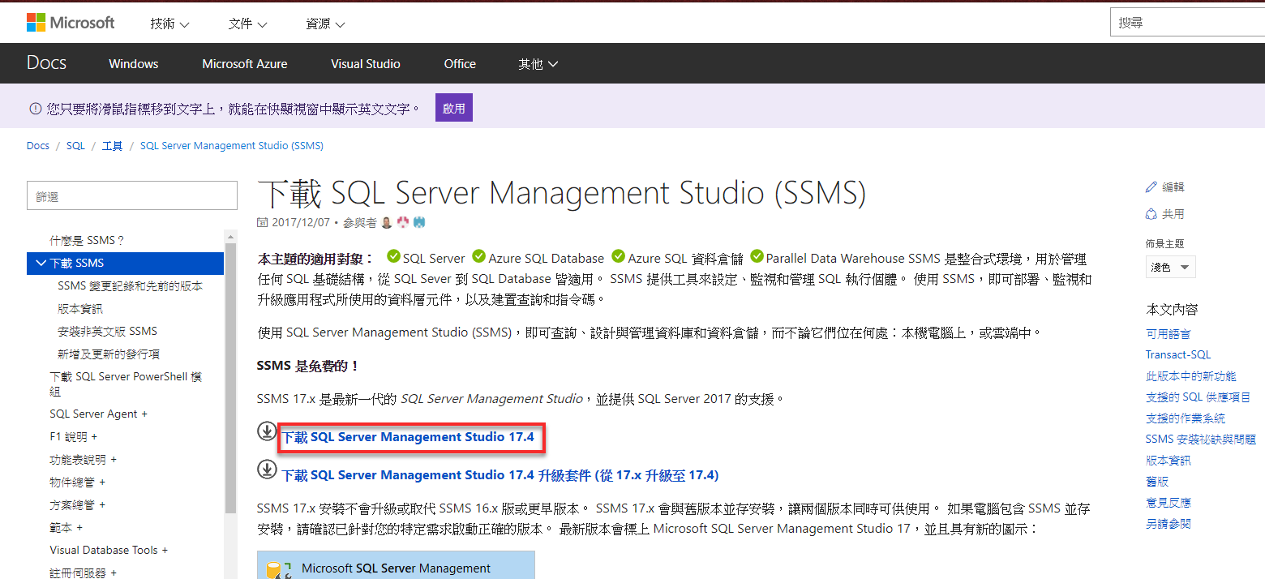
Task: Click 版本資訊 in article contents
Action: pos(1168,461)
